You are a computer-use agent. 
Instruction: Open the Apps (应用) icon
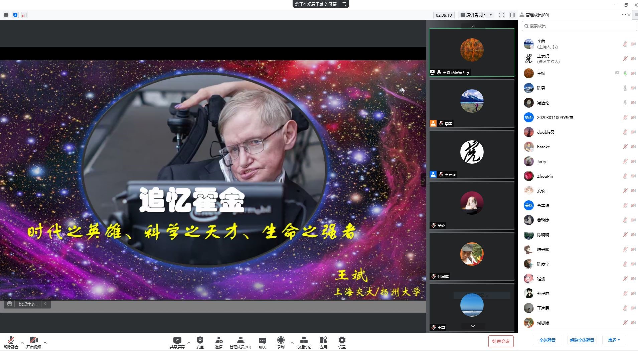click(x=323, y=340)
